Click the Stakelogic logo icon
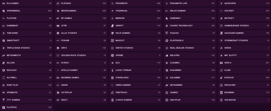Viewport: 271px width, 111px height. coord(112,78)
